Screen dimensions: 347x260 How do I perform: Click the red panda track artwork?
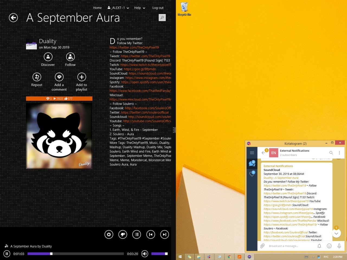(59, 136)
